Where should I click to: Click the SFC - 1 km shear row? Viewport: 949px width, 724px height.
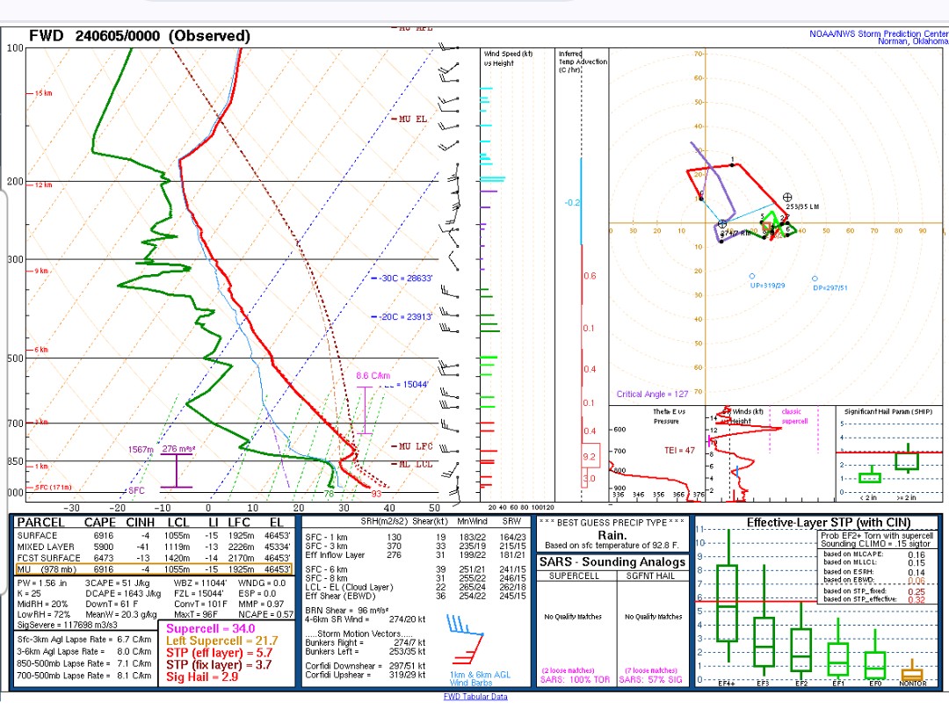tap(416, 537)
